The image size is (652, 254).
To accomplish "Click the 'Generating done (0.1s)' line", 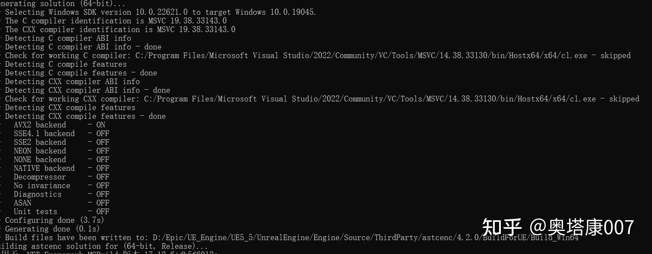I will [52, 229].
